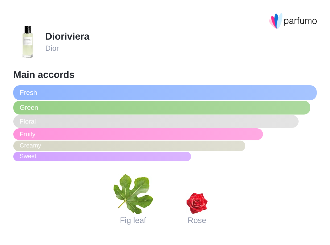Select the blue Fresh accord bar
330x245 pixels.
tap(165, 93)
